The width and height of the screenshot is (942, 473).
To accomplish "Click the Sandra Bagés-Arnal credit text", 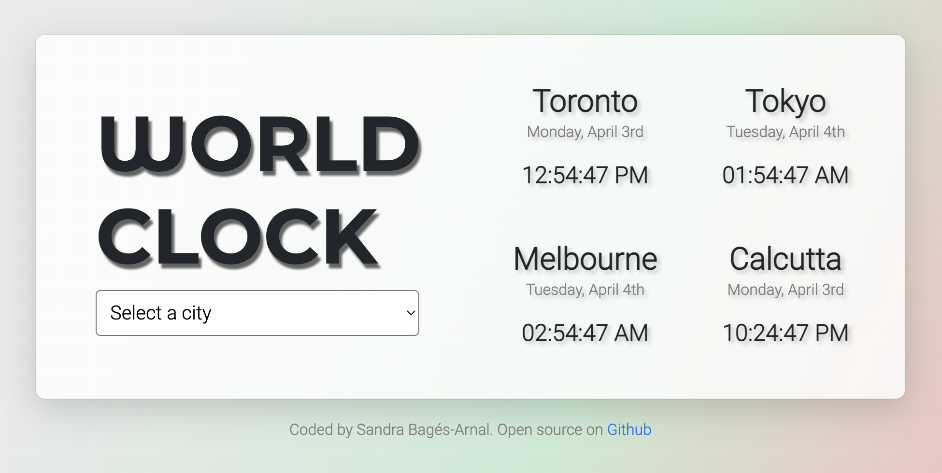I will tap(423, 429).
